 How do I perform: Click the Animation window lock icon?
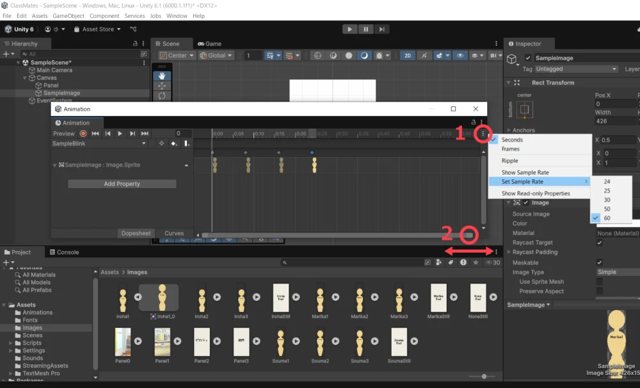pyautogui.click(x=474, y=122)
